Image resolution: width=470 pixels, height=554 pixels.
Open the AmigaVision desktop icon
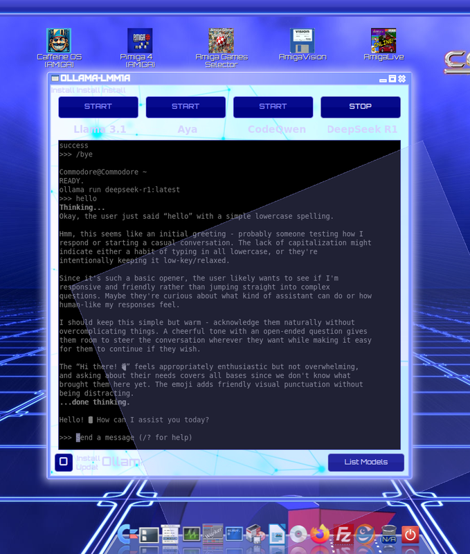click(x=302, y=44)
